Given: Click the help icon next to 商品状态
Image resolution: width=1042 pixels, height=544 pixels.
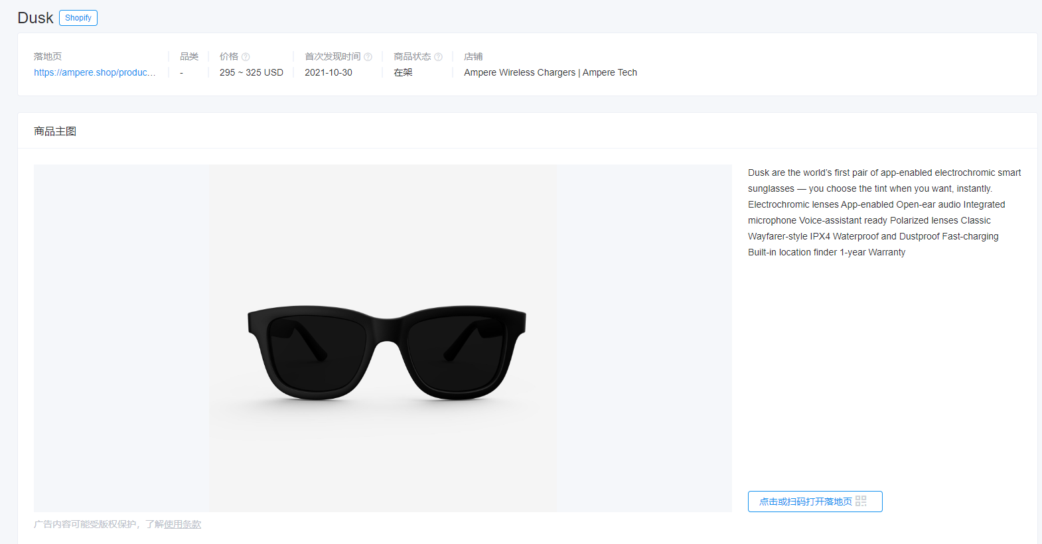Looking at the screenshot, I should click(438, 57).
